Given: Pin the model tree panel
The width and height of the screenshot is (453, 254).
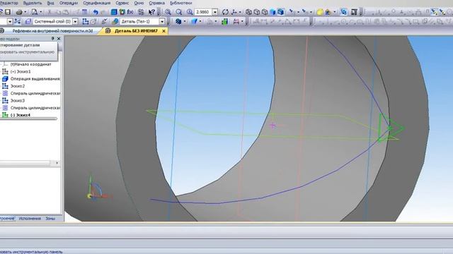Looking at the screenshot, I should click(52, 38).
